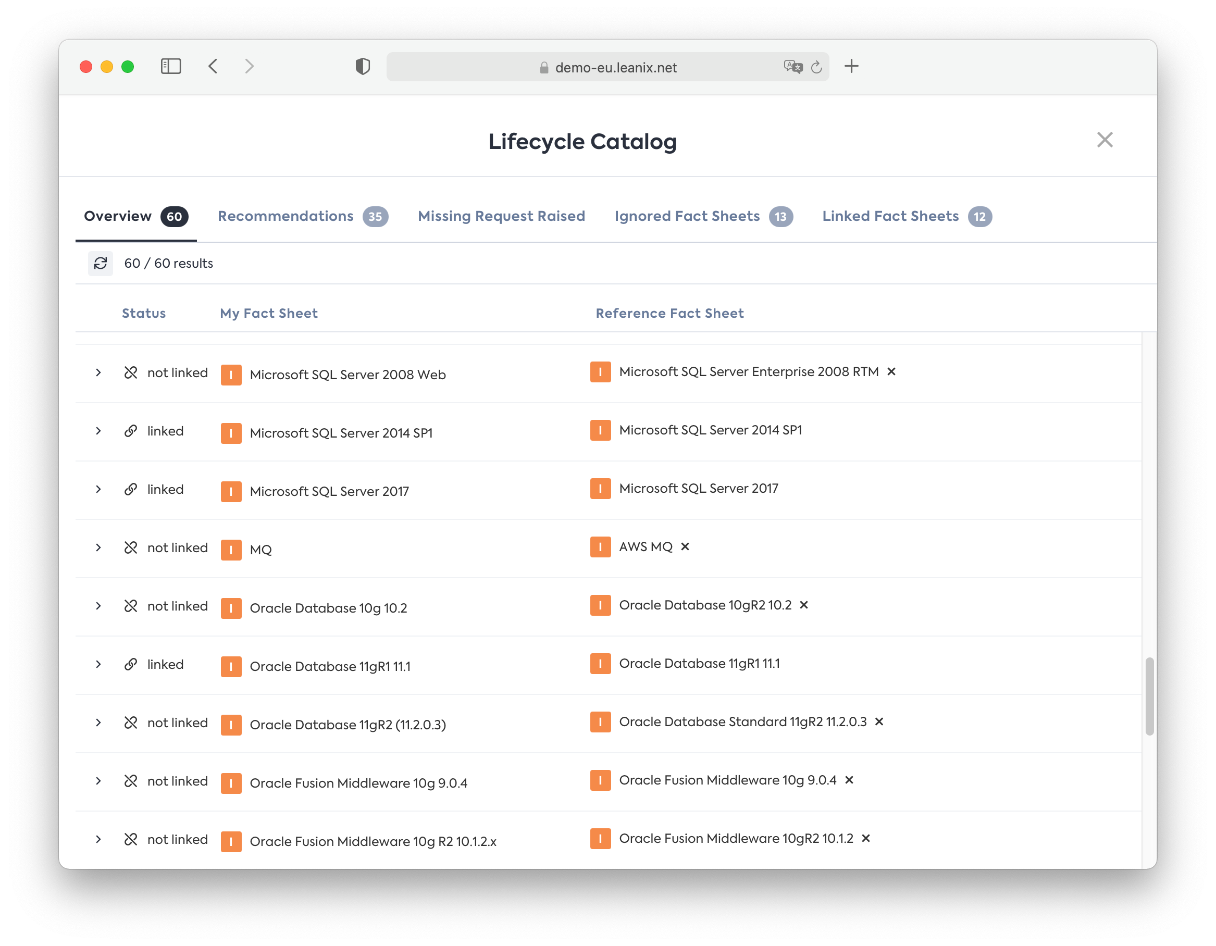Sort by Status column header
This screenshot has height=946, width=1216.
click(x=144, y=313)
